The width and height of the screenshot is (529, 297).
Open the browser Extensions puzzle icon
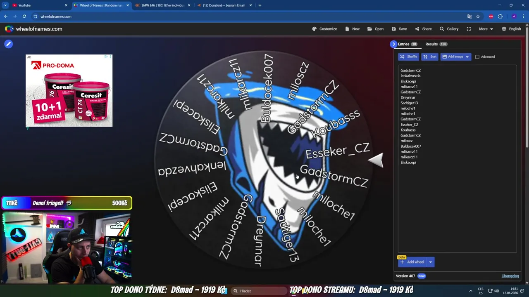(500, 16)
